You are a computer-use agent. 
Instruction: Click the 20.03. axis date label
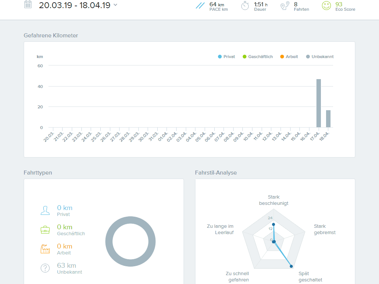click(49, 137)
